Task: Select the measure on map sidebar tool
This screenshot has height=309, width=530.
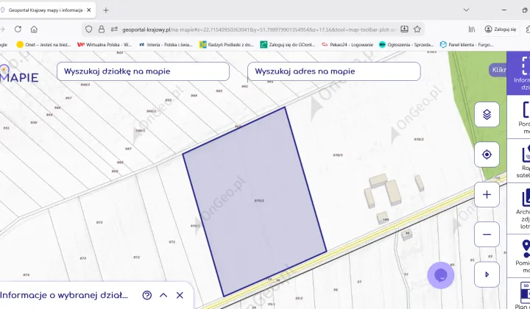Action: click(x=519, y=256)
